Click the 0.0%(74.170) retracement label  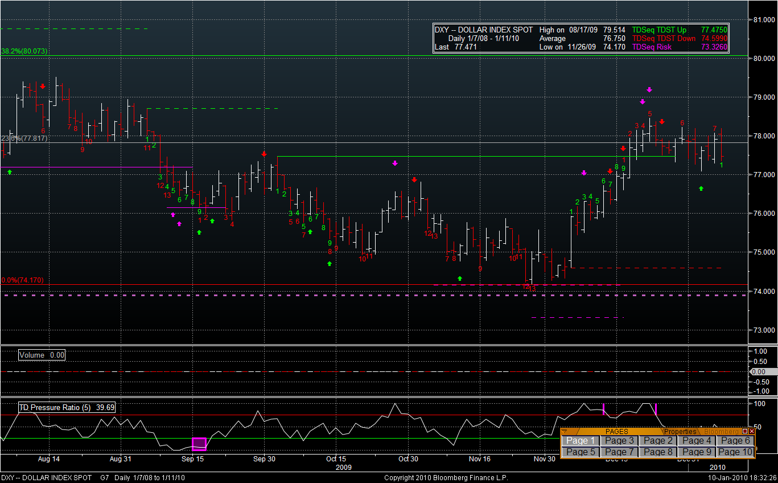[x=23, y=280]
